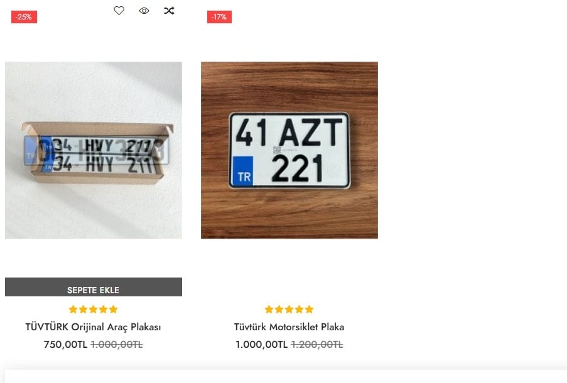Viewport: 567px width, 383px height.
Task: Open TÜVTÜRK Orijinal Araç Plakası product link
Action: (x=93, y=327)
